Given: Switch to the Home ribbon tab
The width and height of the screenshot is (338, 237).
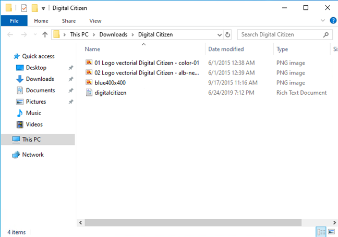Looking at the screenshot, I should 41,21.
